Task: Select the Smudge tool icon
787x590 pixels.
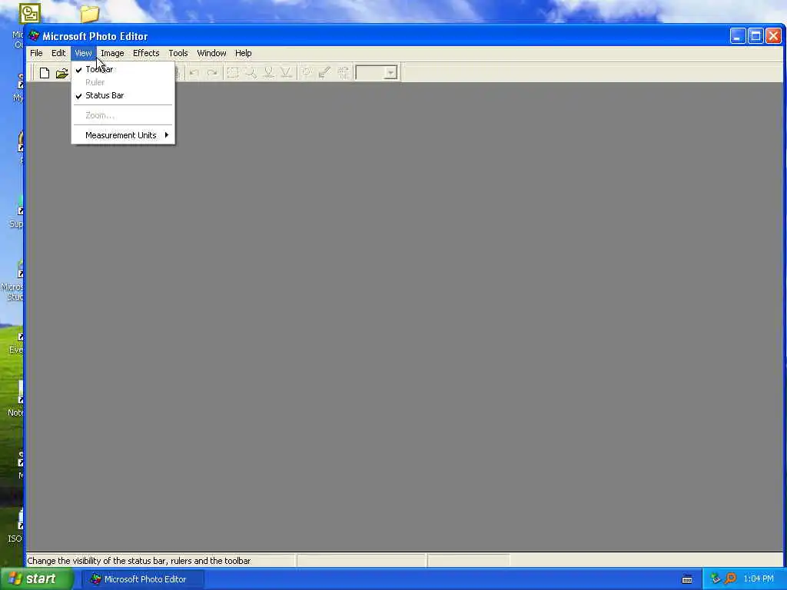Action: tap(268, 73)
